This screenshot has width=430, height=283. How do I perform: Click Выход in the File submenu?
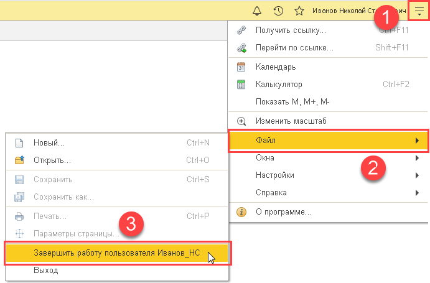(117, 271)
